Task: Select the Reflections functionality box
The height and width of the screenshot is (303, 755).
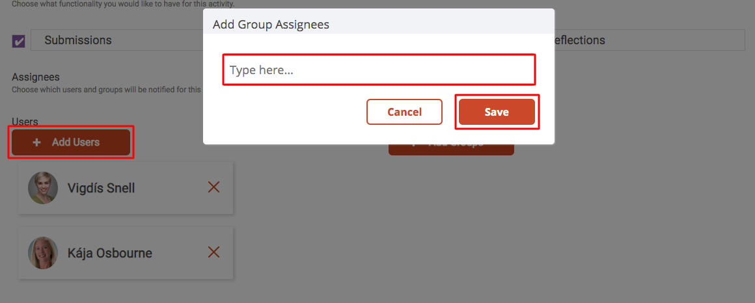Action: tap(650, 40)
